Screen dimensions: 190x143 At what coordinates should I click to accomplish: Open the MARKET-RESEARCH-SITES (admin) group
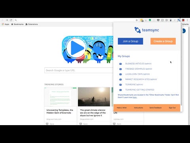coord(141,79)
